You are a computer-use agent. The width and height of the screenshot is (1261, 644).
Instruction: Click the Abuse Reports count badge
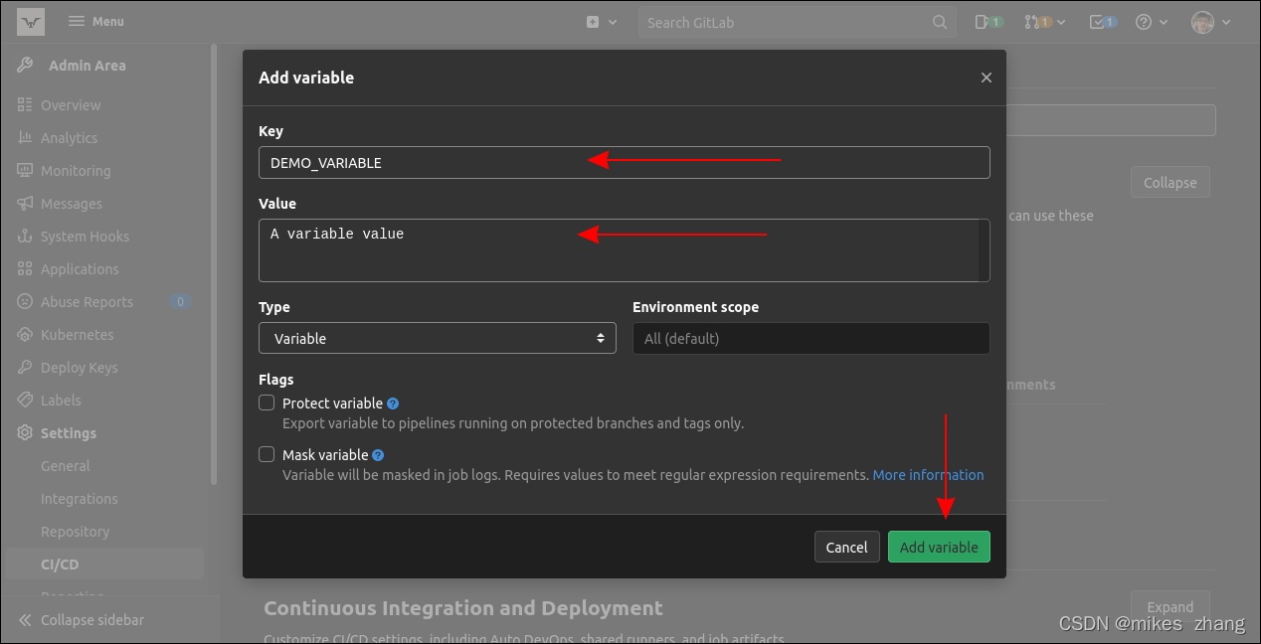coord(180,302)
